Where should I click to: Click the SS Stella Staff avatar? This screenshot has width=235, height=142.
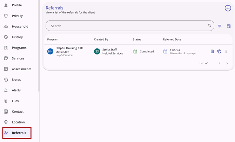(x=97, y=51)
